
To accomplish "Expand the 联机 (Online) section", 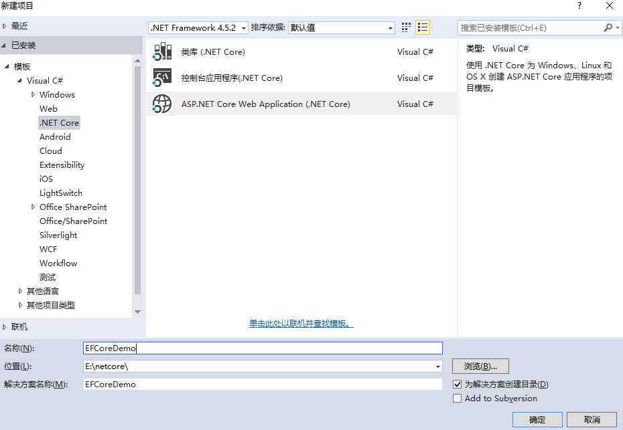I will [5, 327].
